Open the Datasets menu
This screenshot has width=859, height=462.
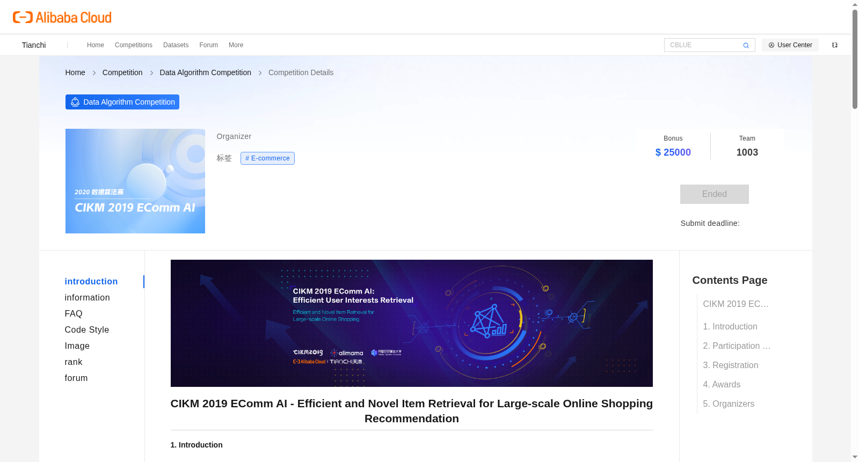pyautogui.click(x=176, y=45)
